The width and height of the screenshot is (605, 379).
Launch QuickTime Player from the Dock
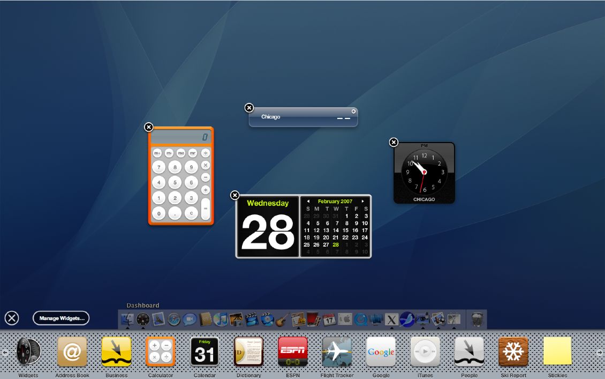(x=361, y=319)
